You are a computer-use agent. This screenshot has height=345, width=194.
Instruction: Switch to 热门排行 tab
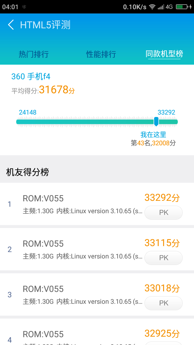pos(34,54)
